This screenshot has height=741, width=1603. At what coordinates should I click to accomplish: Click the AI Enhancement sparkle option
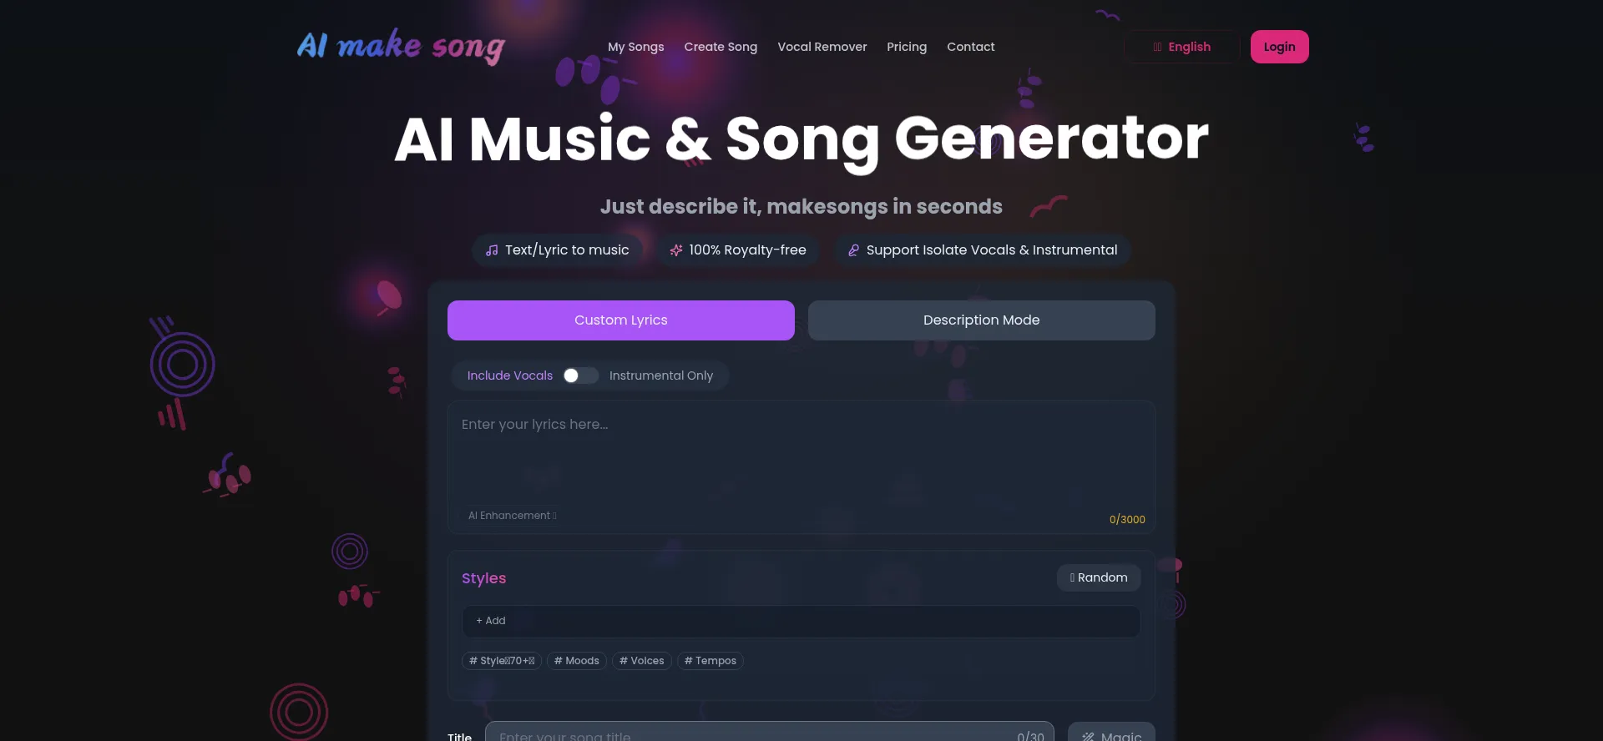(513, 516)
